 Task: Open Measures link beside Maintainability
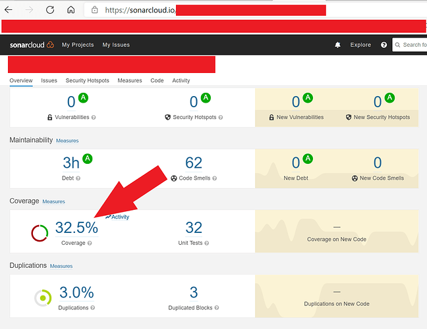67,141
